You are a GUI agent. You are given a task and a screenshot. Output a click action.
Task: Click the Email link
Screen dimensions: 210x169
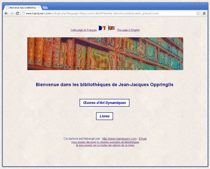click(143, 139)
